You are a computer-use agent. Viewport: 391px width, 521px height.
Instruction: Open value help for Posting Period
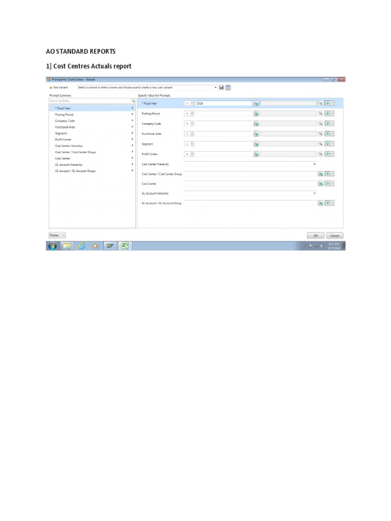tap(256, 113)
